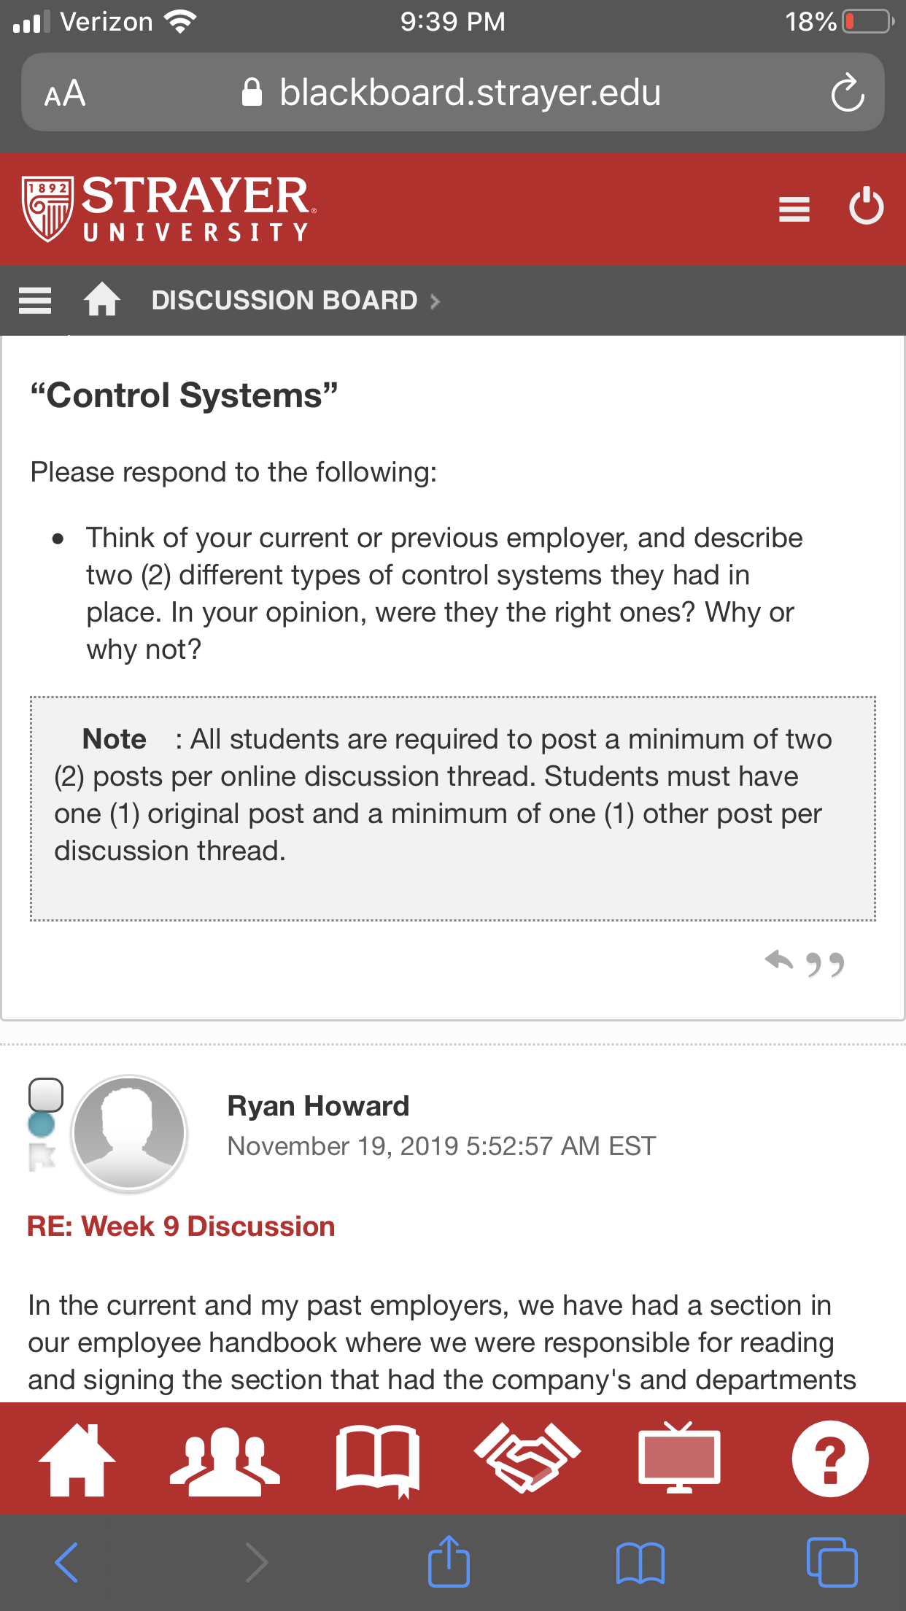Quote the Control Systems post

point(825,965)
